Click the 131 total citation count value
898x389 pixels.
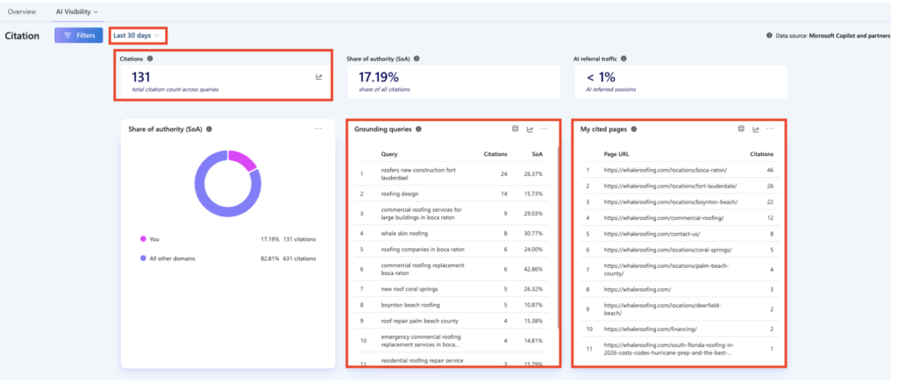141,77
